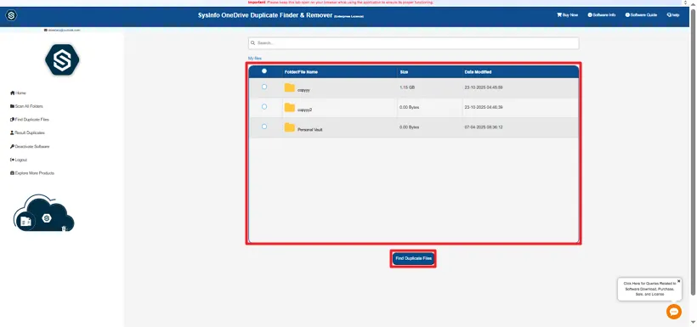Click Logout in the sidebar

[19, 160]
